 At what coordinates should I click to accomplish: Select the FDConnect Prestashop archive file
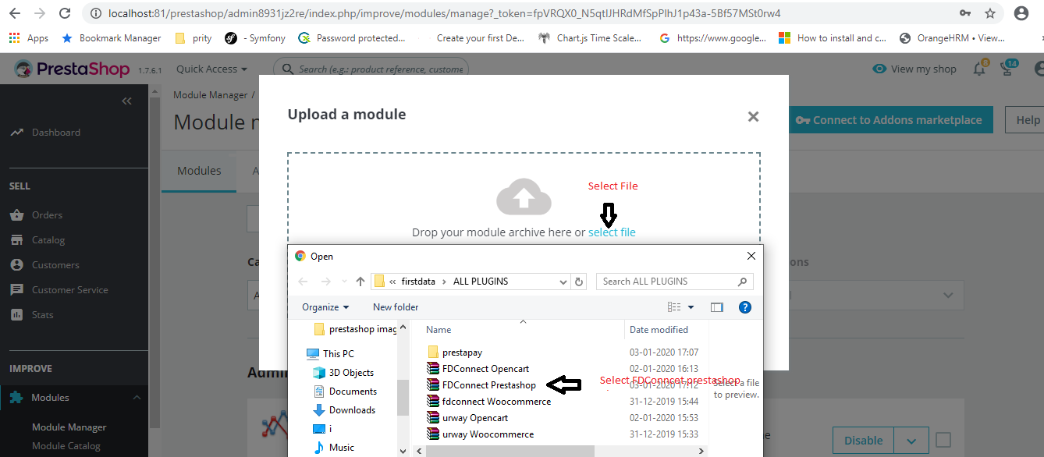(488, 385)
